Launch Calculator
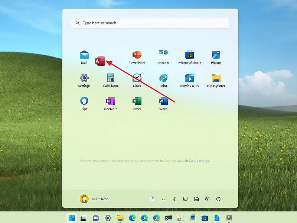 [110, 81]
